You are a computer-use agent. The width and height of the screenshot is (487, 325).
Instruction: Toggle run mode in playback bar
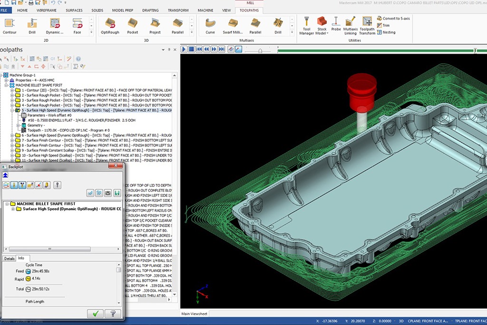[239, 49]
